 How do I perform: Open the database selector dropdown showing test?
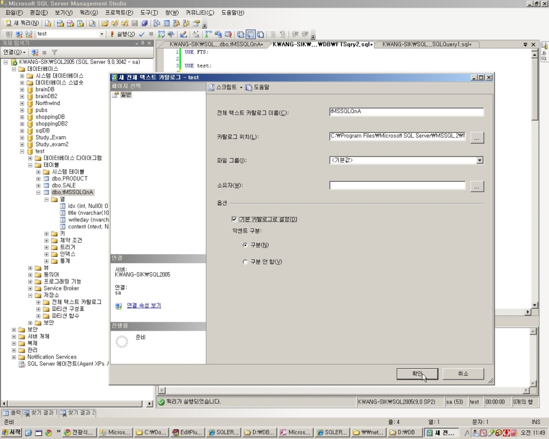click(101, 34)
